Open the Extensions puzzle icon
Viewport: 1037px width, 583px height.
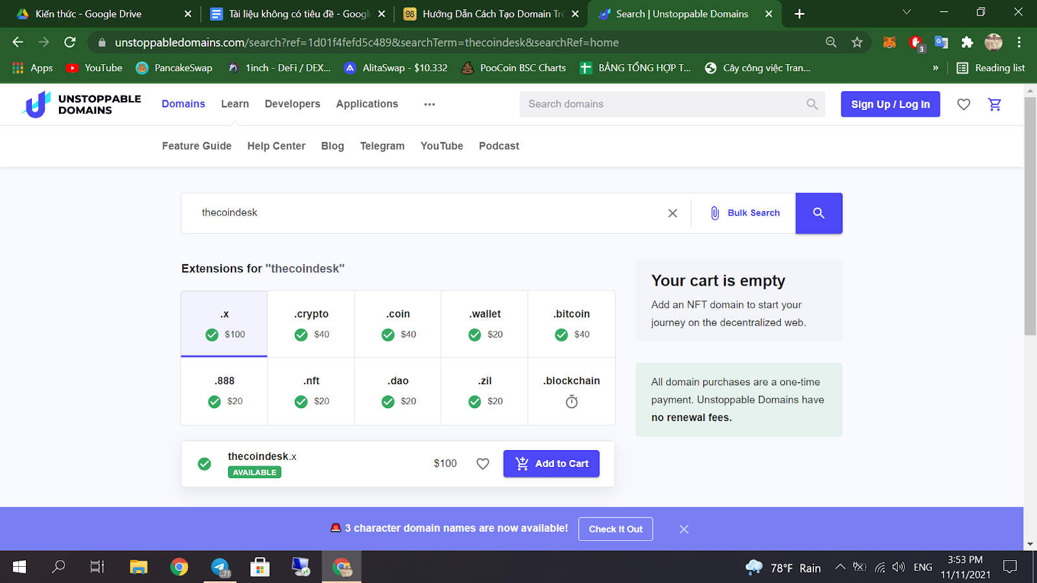(968, 42)
